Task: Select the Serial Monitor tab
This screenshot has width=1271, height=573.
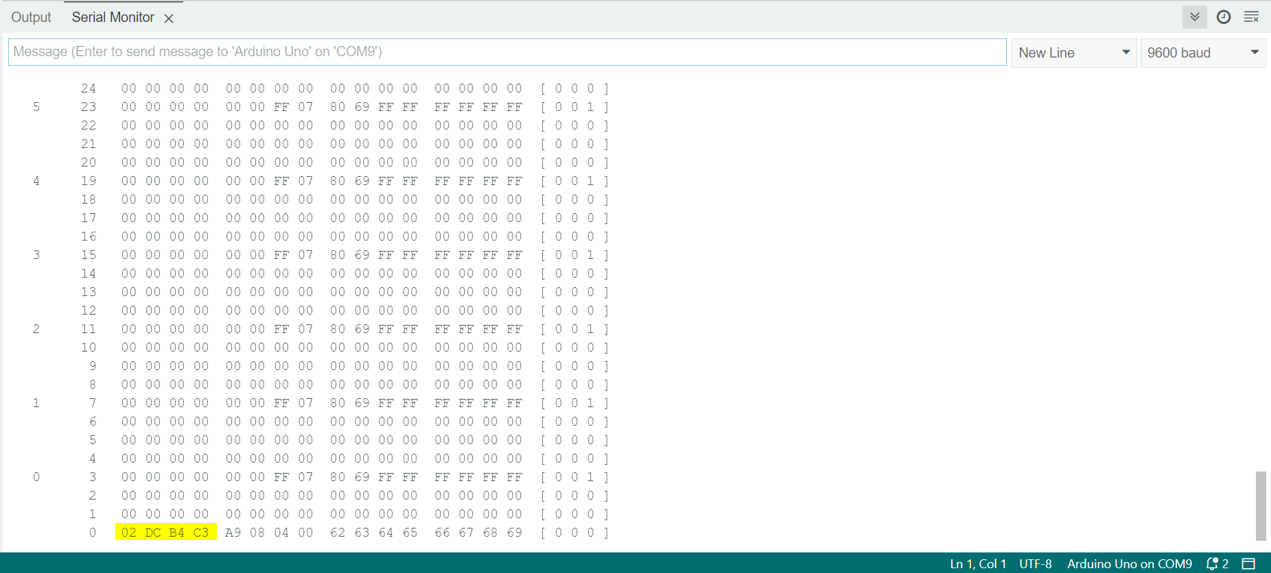Action: pyautogui.click(x=113, y=17)
